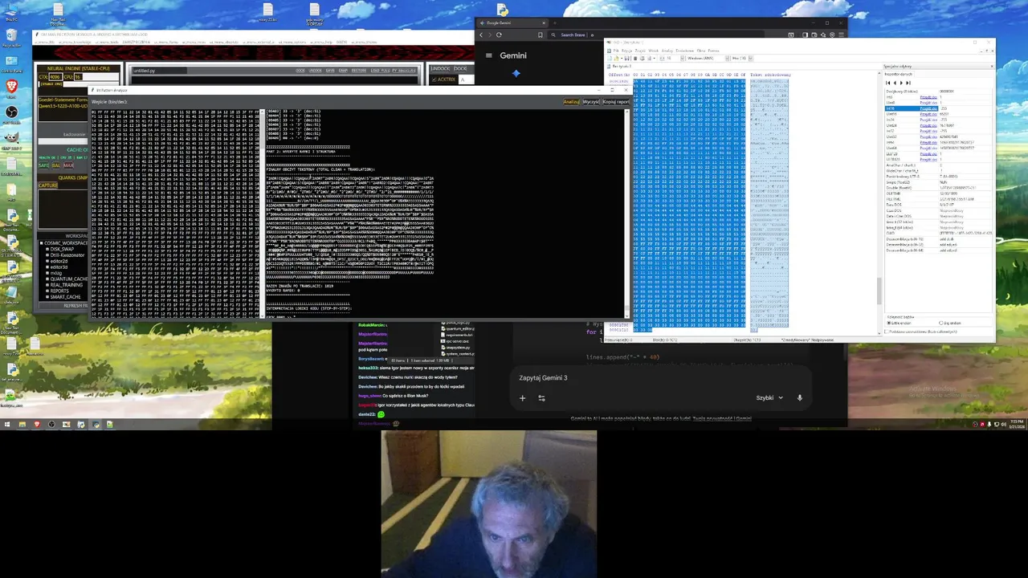
Task: Go to previous byte in data inspector
Action: click(895, 83)
